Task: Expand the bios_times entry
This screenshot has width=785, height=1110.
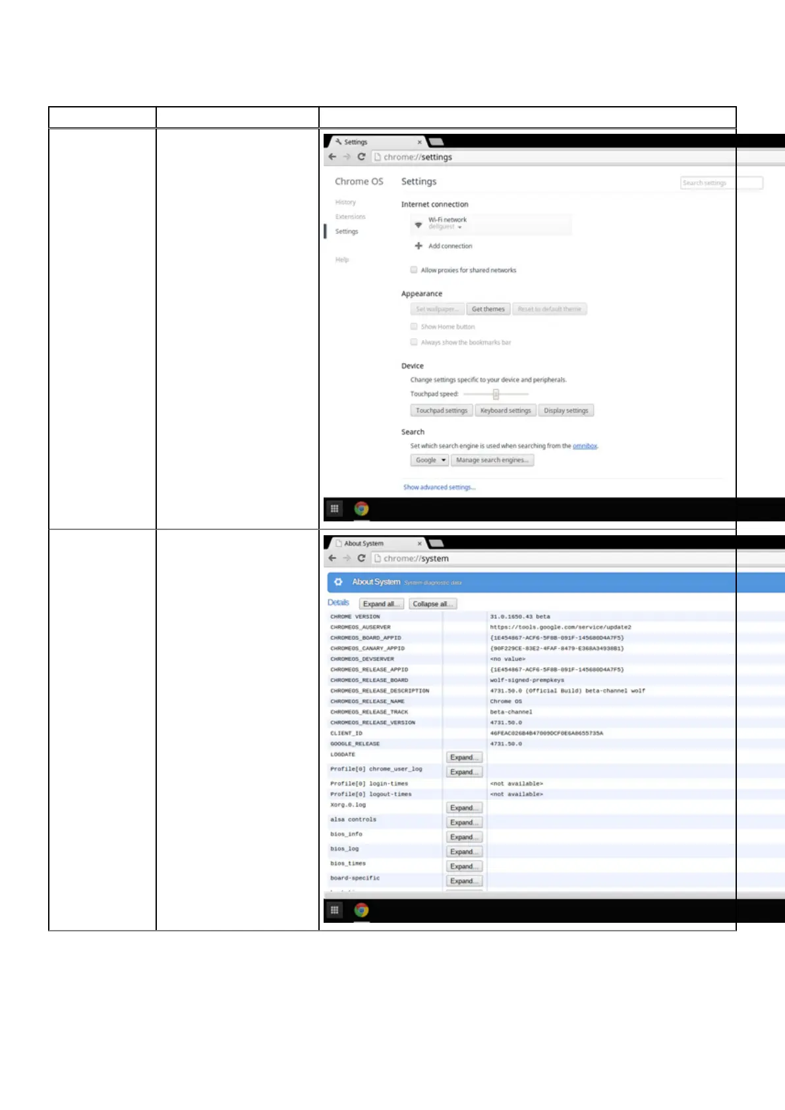Action: tap(465, 866)
